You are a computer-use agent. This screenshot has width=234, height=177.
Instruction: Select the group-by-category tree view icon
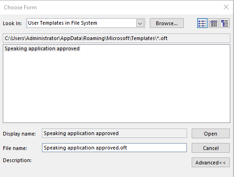[x=225, y=23]
